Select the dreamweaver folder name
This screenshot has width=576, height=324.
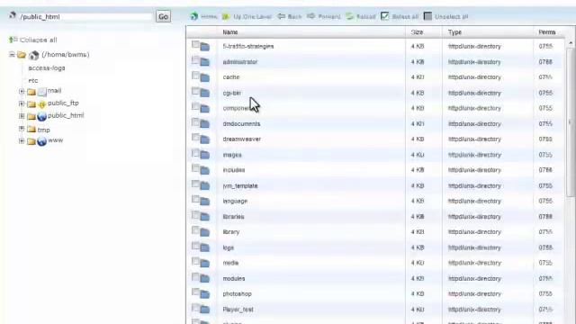click(242, 139)
